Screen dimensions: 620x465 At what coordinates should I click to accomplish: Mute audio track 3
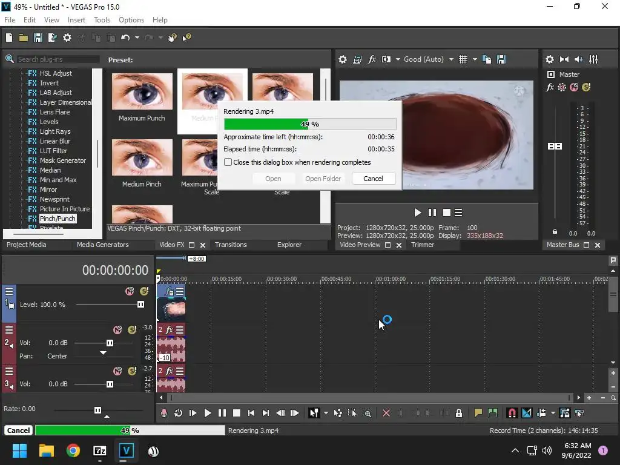click(x=117, y=371)
